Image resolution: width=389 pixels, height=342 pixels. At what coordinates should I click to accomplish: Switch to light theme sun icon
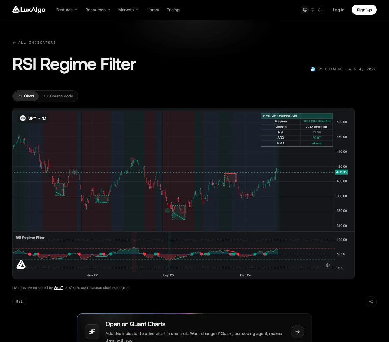coord(313,10)
